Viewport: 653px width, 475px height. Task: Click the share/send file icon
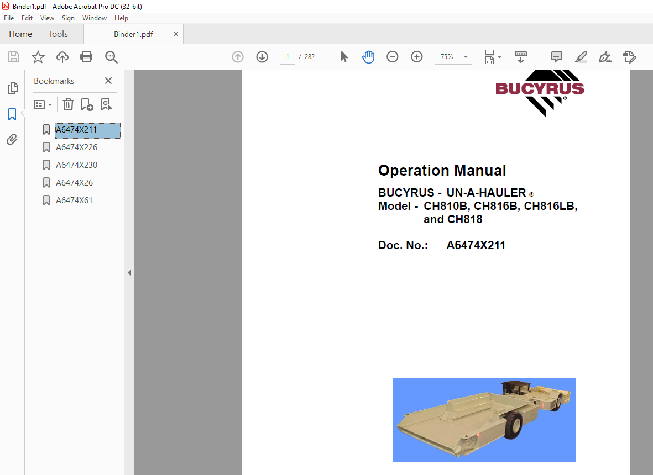(629, 57)
